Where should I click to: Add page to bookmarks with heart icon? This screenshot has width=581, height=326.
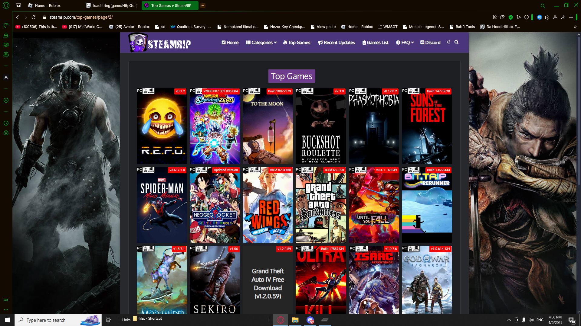pyautogui.click(x=527, y=18)
